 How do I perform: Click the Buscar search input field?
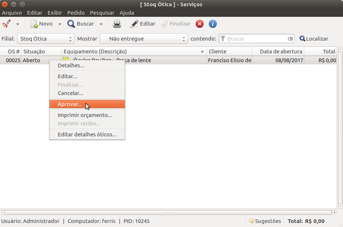tap(256, 39)
